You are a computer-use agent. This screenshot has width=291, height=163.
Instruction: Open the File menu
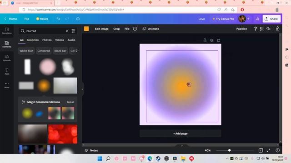(x=27, y=19)
